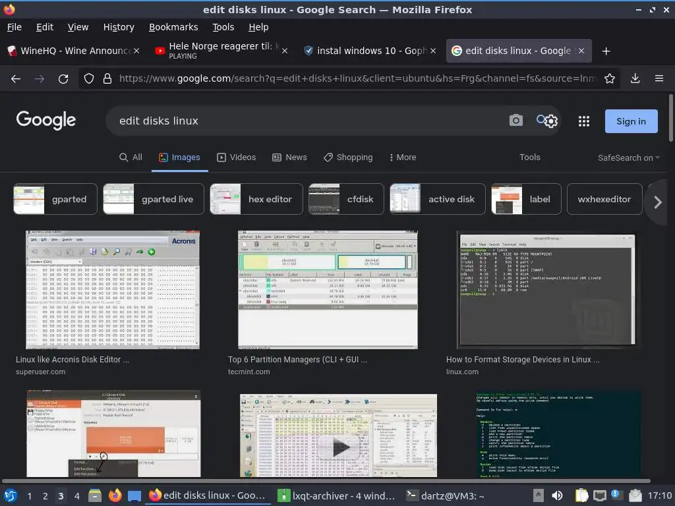Click the Google logo
Image resolution: width=675 pixels, height=506 pixels.
point(46,121)
